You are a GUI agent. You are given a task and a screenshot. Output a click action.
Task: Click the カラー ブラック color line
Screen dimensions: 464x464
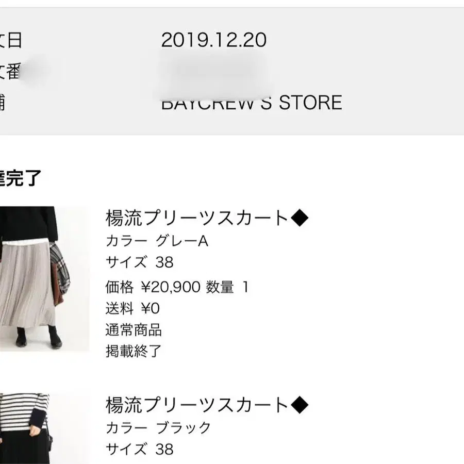[158, 427]
